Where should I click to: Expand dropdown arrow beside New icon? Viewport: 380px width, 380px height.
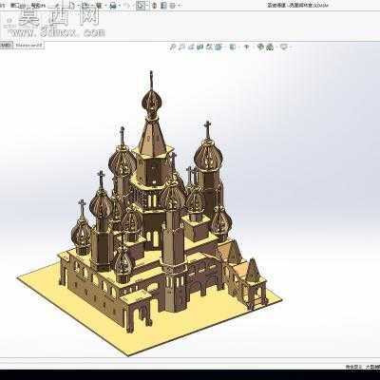tap(78, 6)
